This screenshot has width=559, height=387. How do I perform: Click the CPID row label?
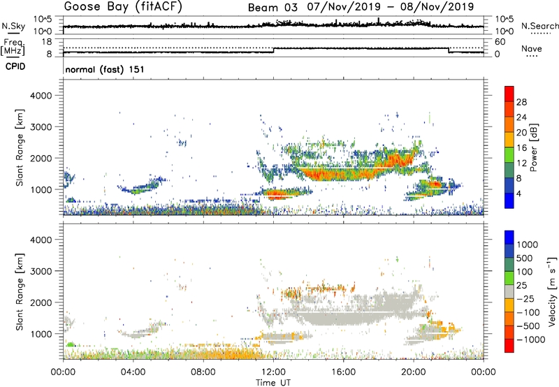click(x=15, y=66)
